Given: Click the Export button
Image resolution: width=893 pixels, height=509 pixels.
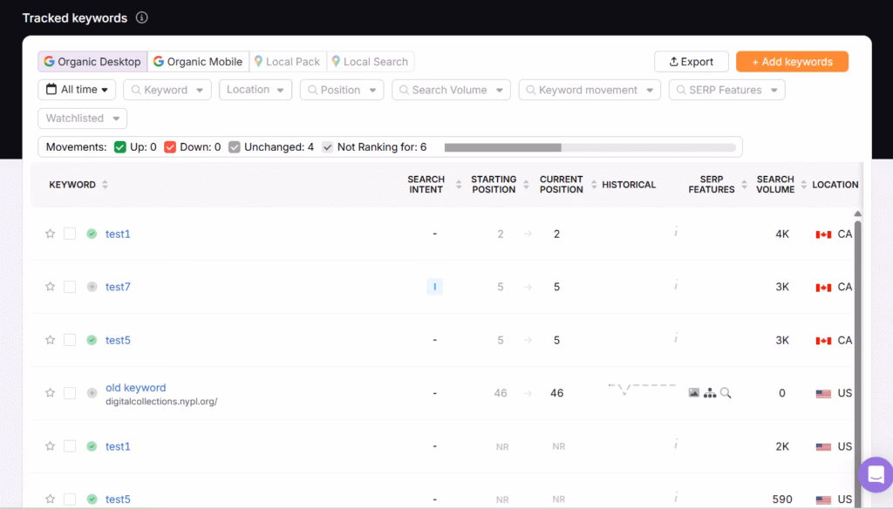Looking at the screenshot, I should tap(692, 61).
